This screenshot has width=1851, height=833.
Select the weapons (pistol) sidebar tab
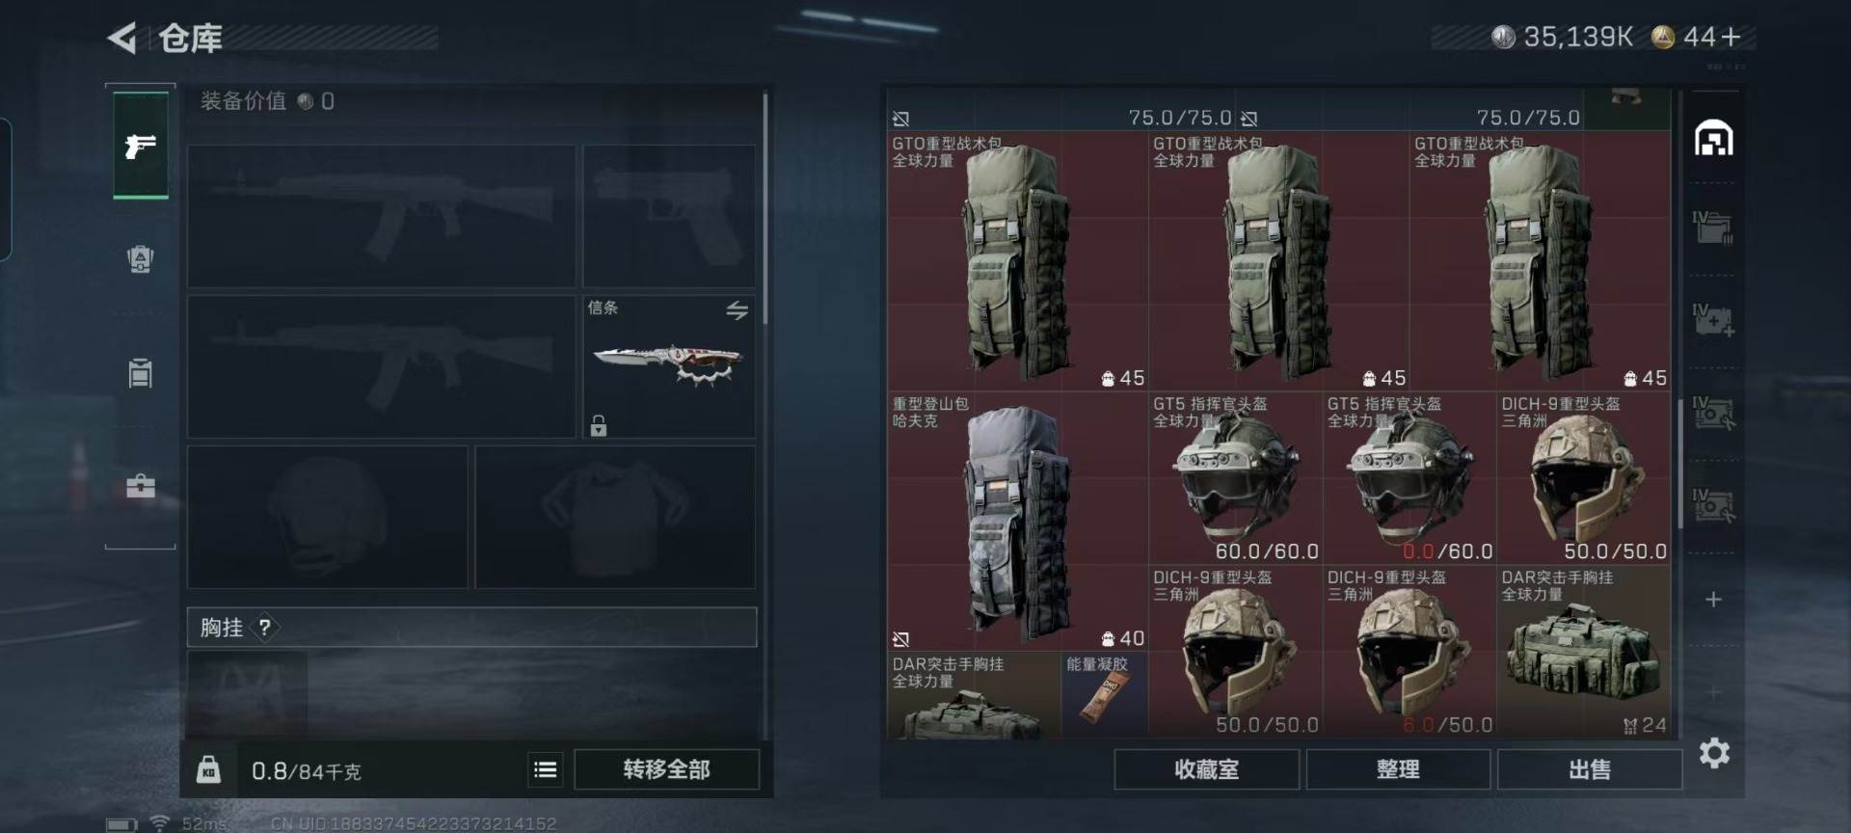click(x=141, y=146)
